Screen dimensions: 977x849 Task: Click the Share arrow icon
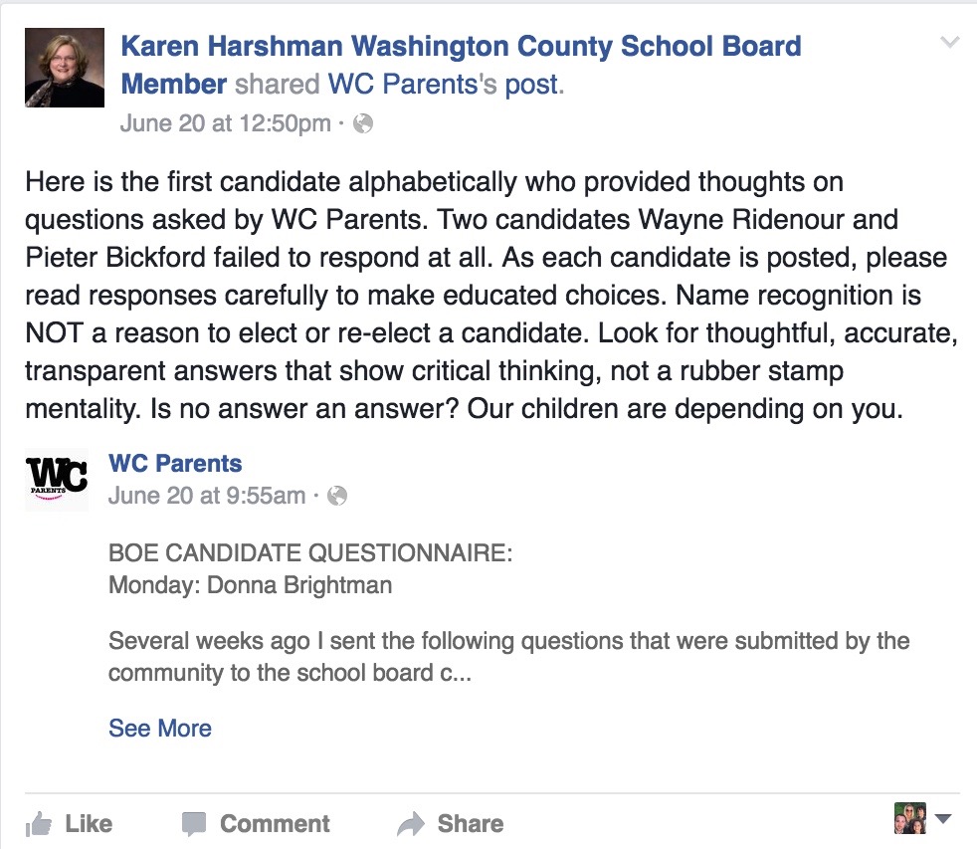[411, 824]
